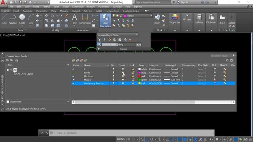This screenshot has width=253, height=142.
Task: Turn off the Borde layer light bulb
Action: tap(113, 73)
